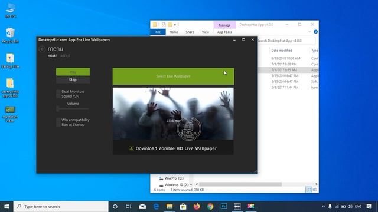
Task: Open the Windows Start menu
Action: pos(6,207)
